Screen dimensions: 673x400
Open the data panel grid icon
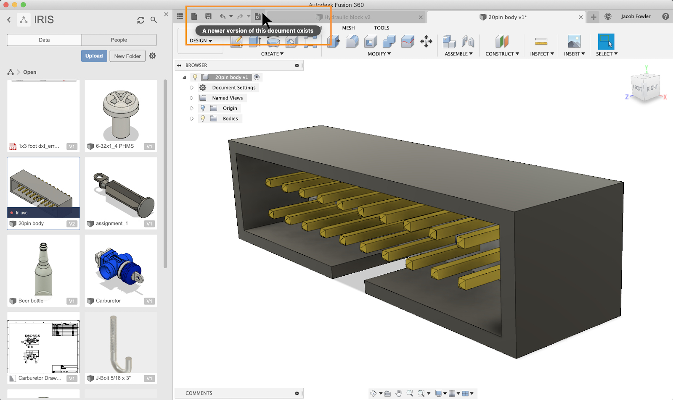click(x=180, y=16)
